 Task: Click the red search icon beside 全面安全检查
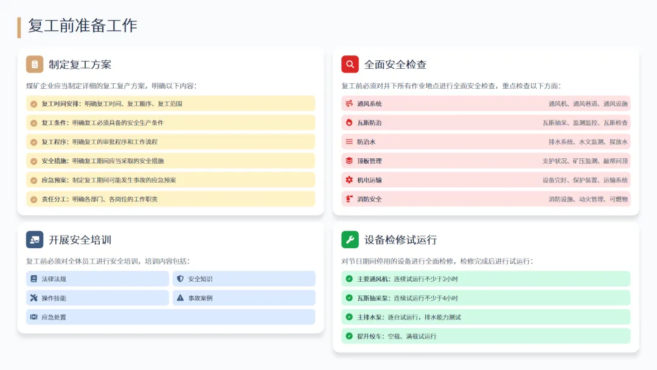click(350, 65)
